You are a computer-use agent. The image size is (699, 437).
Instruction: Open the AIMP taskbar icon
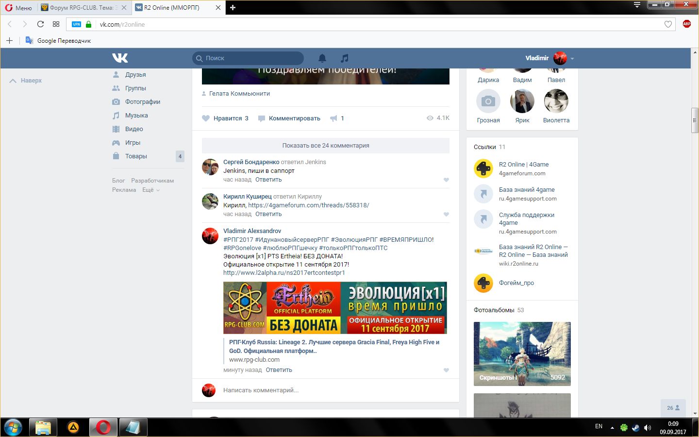pyautogui.click(x=73, y=427)
